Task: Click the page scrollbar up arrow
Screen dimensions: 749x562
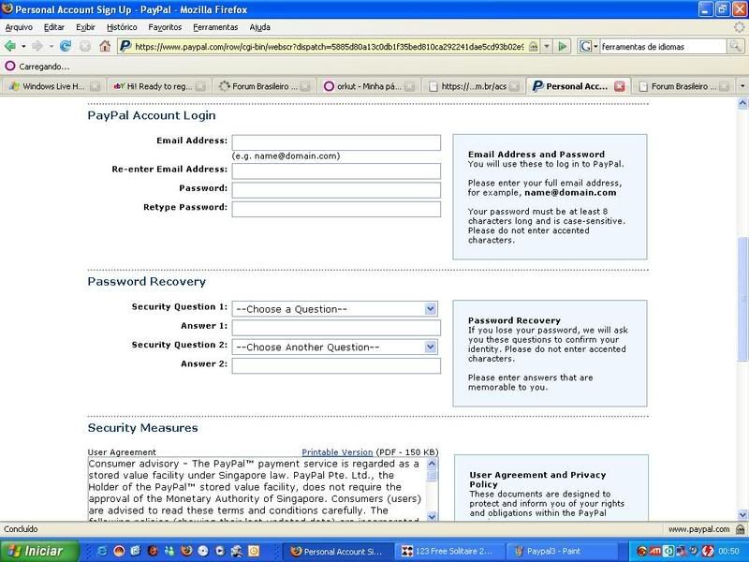Action: [x=742, y=103]
